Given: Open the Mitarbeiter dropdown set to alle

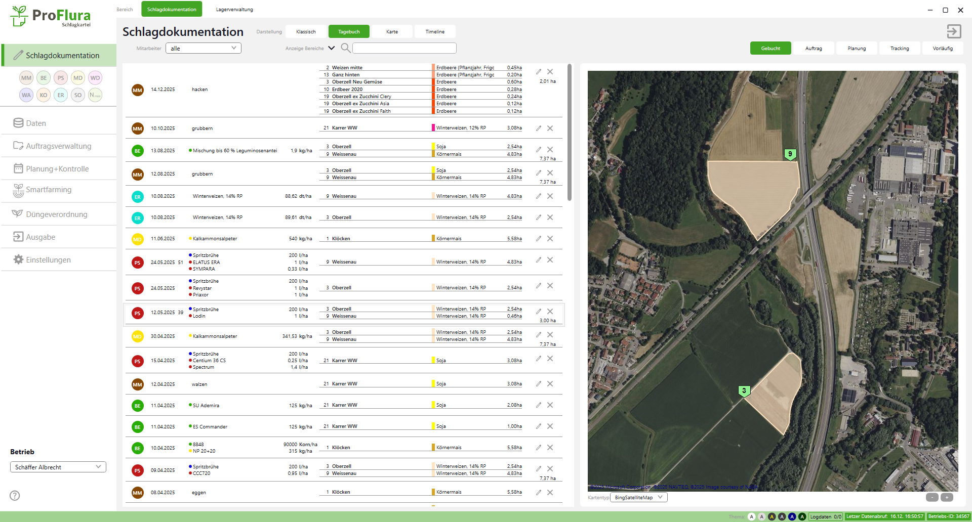Looking at the screenshot, I should coord(203,49).
